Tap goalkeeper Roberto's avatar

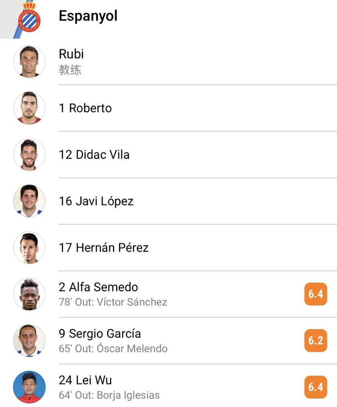[x=29, y=108]
